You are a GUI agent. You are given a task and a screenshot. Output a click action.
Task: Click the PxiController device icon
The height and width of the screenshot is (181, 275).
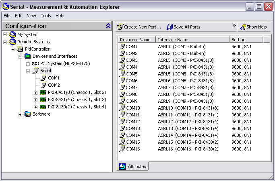pyautogui.click(x=20, y=49)
